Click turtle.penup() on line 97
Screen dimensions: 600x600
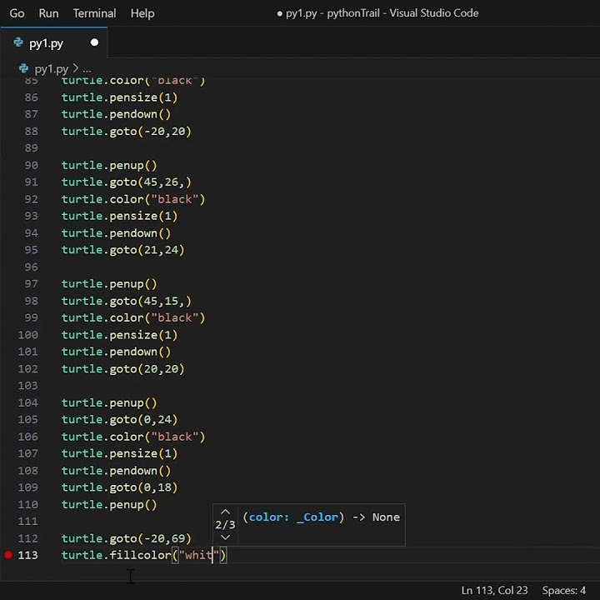[109, 284]
